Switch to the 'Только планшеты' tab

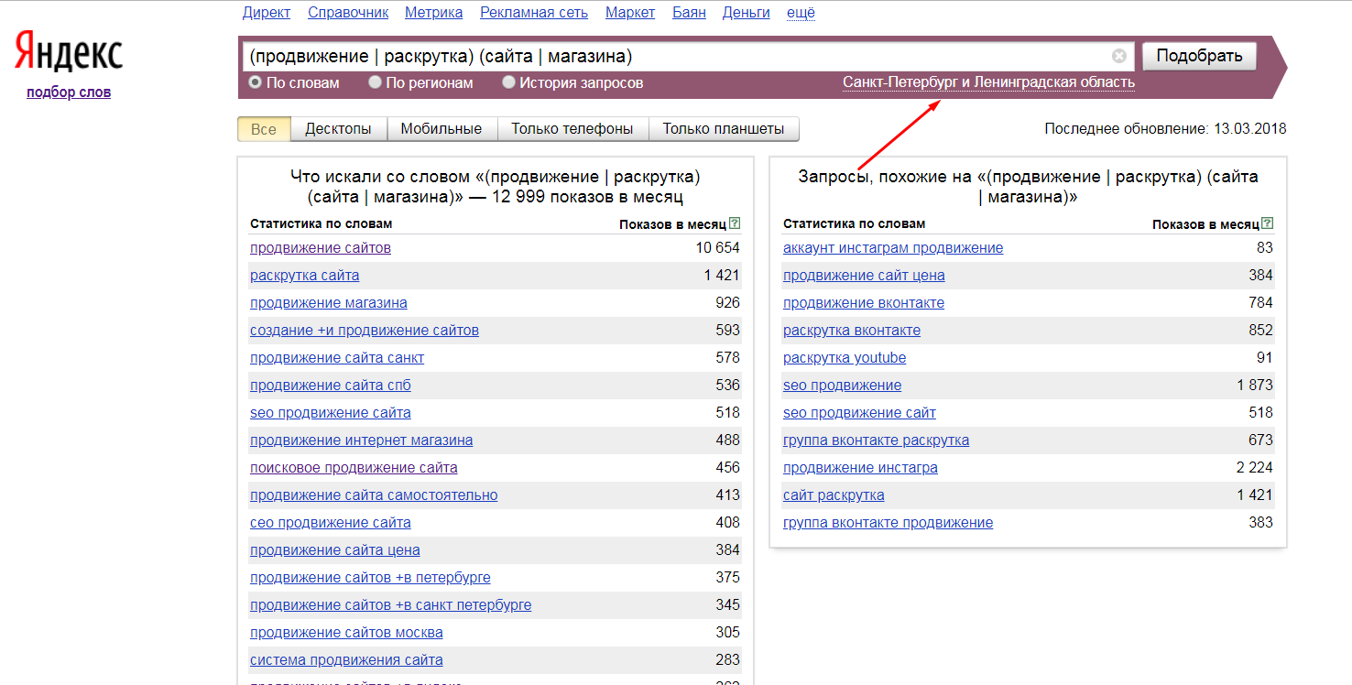723,129
